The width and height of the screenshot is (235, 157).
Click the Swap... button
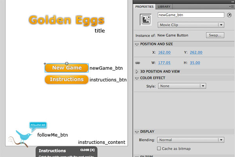tap(215, 35)
